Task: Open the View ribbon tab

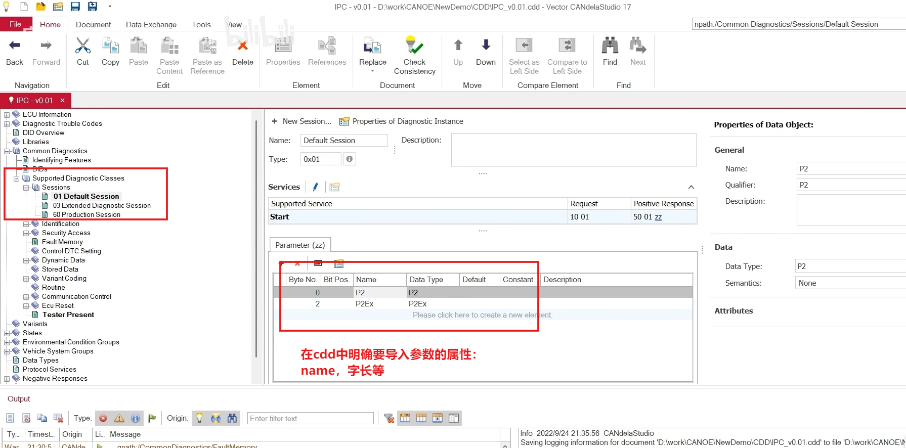Action: coord(234,24)
